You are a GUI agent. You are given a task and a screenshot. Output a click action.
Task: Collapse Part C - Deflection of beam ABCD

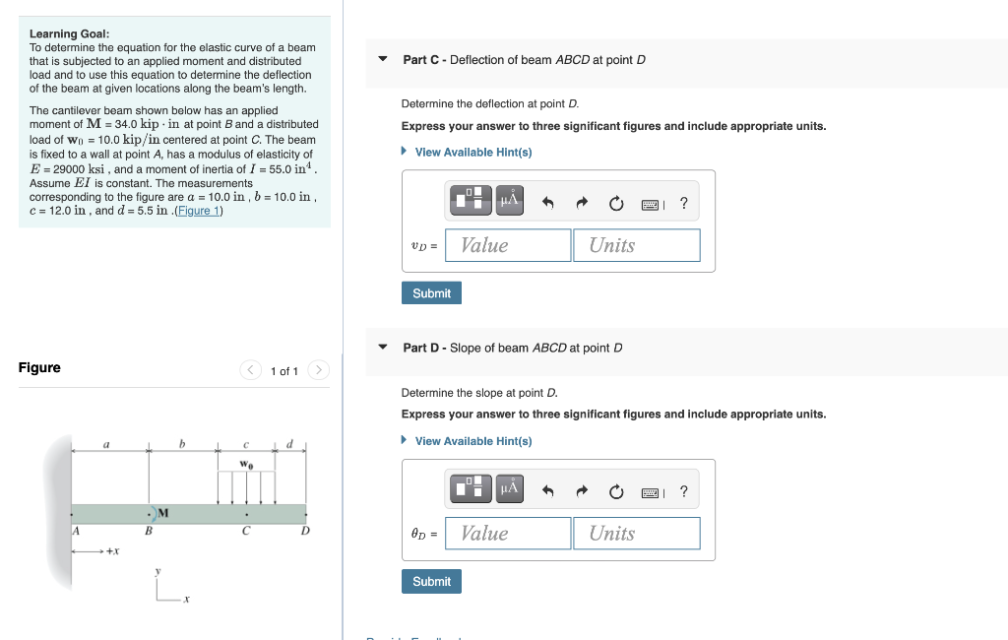click(x=382, y=59)
